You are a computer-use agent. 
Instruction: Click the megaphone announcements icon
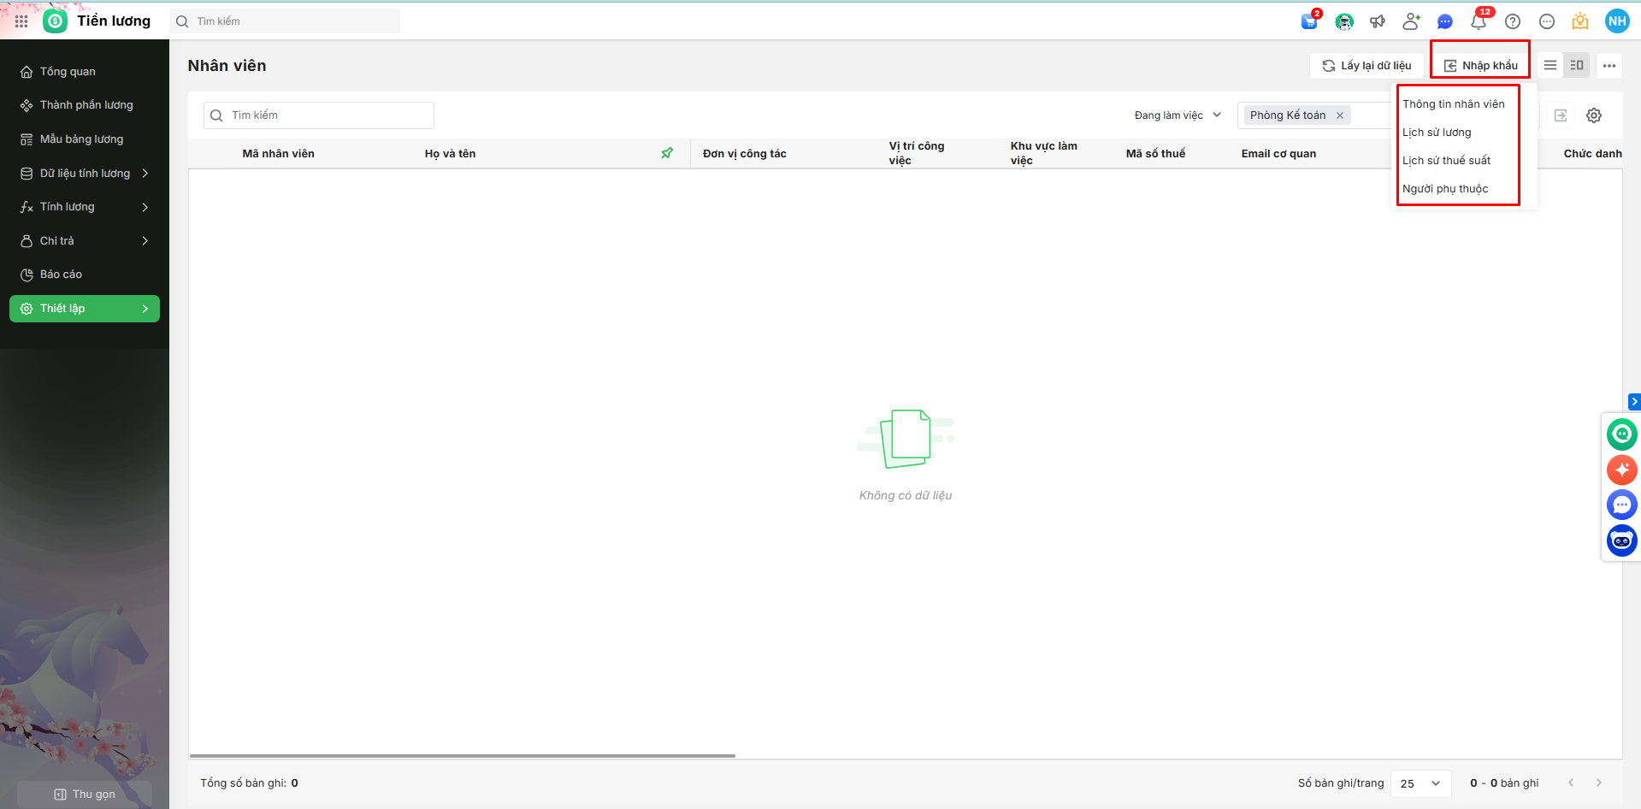coord(1378,21)
